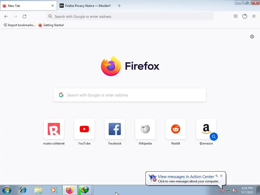The width and height of the screenshot is (260, 195).
Task: Close the New Tab tab
Action: (53, 6)
